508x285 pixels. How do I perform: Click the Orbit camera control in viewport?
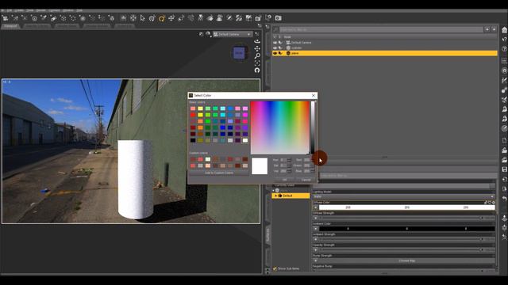[x=257, y=41]
